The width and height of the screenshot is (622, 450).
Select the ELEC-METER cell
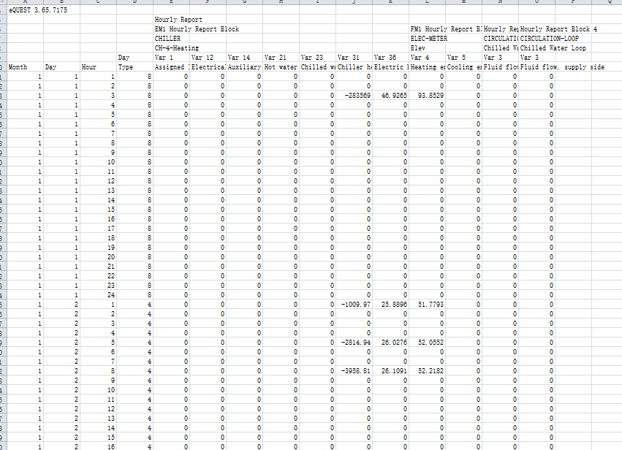click(428, 38)
